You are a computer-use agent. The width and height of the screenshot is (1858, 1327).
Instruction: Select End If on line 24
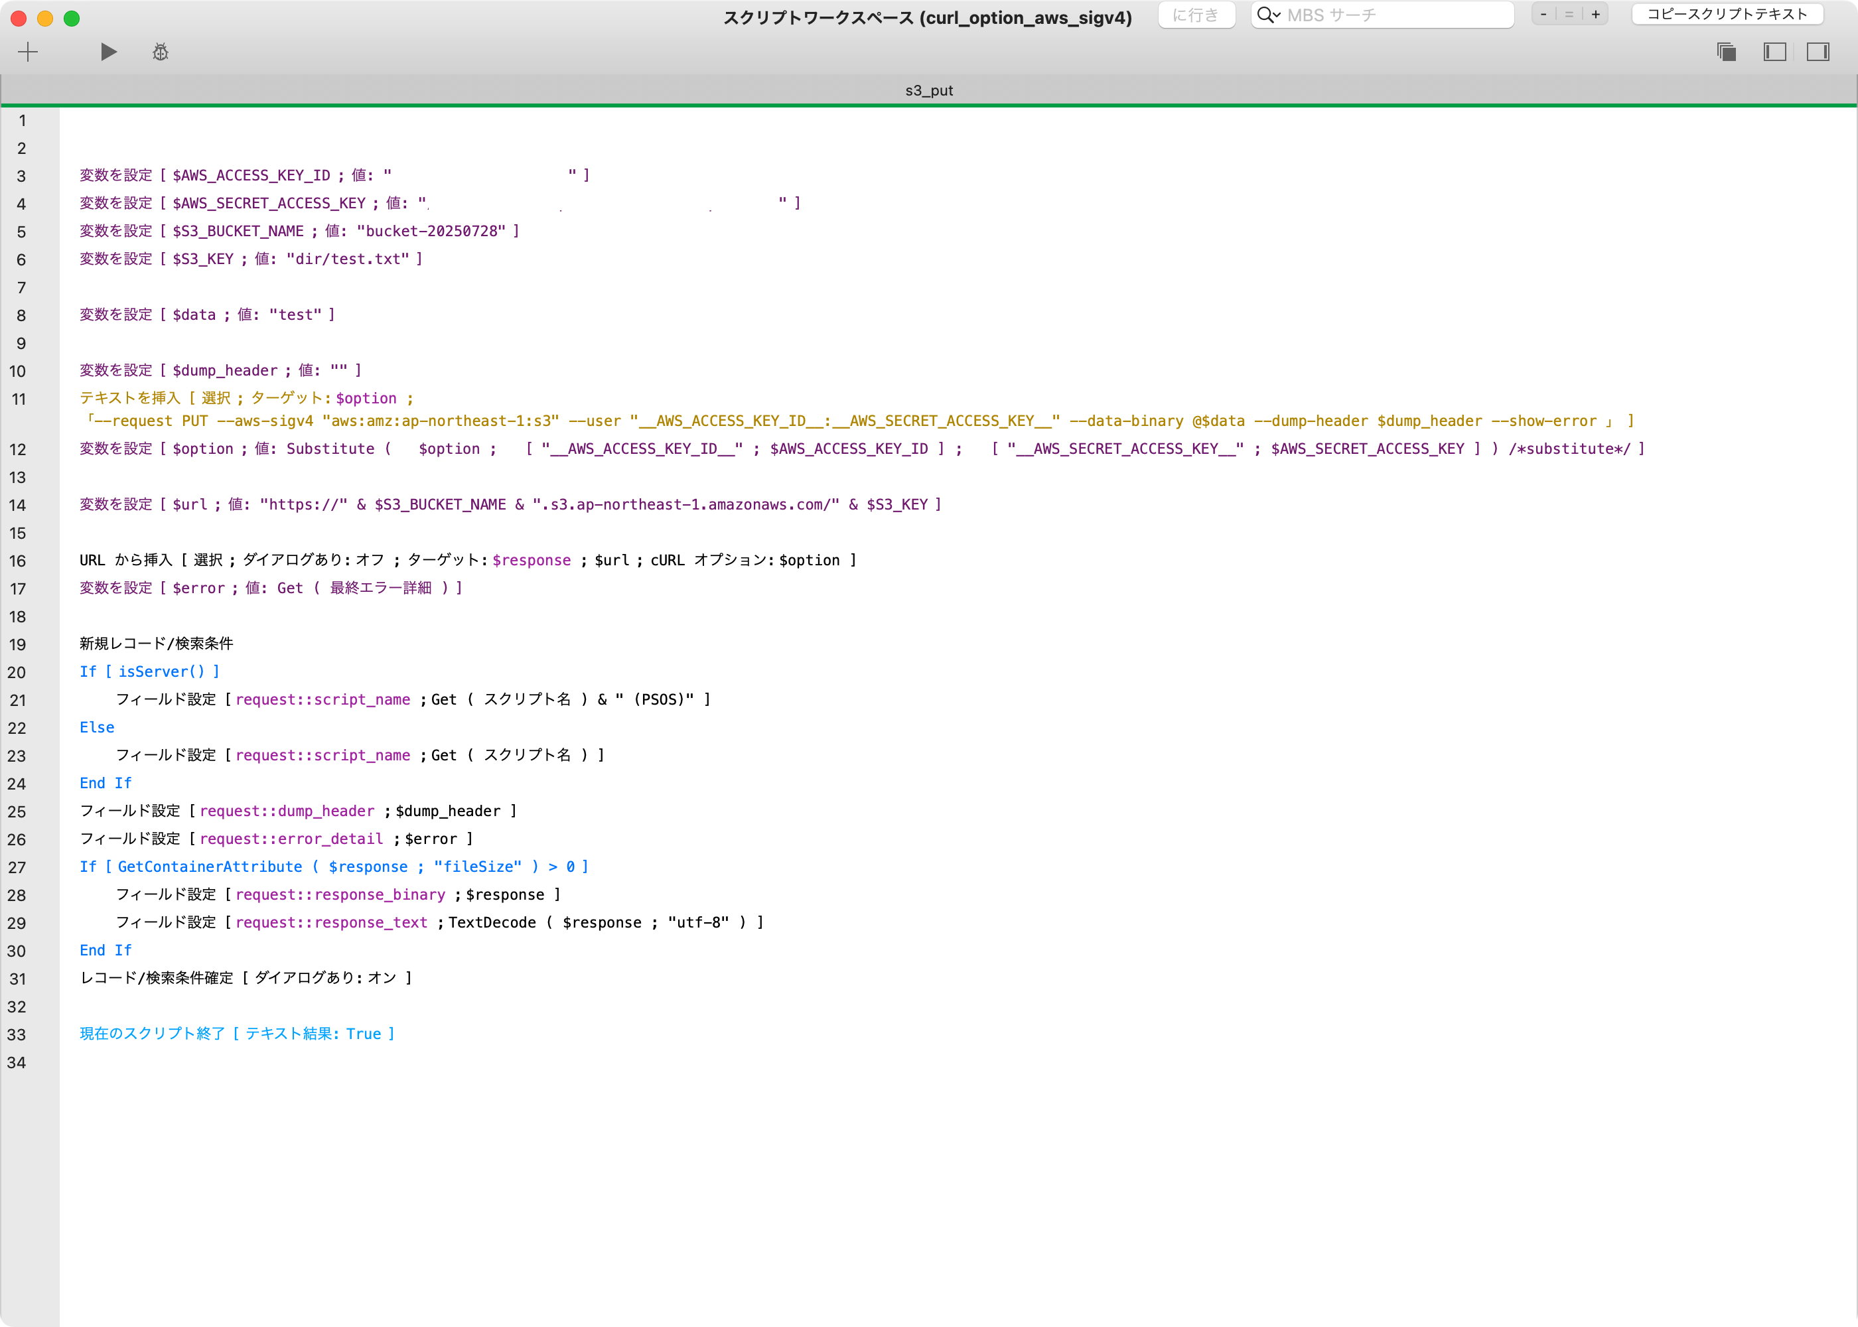(x=106, y=783)
